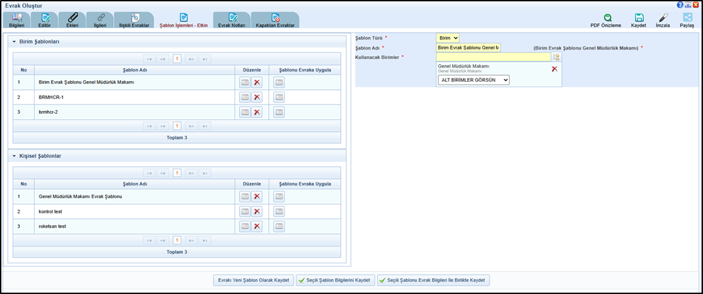Click the İmzala sign icon
Image resolution: width=703 pixels, height=294 pixels.
tap(663, 18)
